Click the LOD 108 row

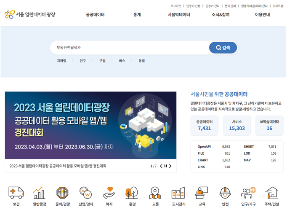260,153
